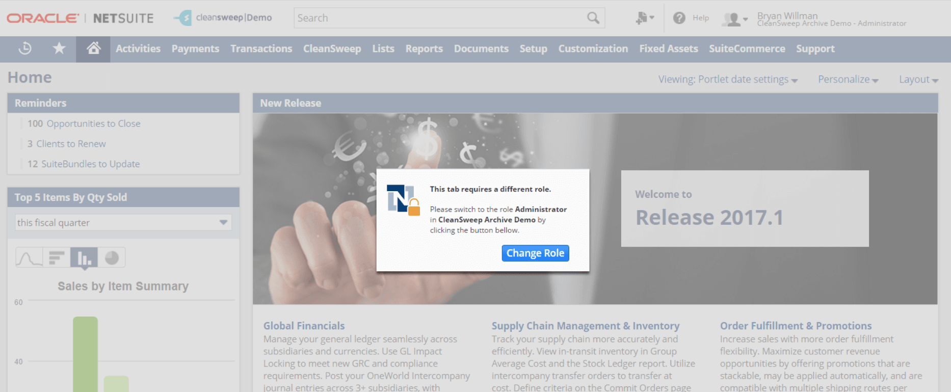
Task: Open Supply Chain Management & Inventory link
Action: tap(586, 326)
